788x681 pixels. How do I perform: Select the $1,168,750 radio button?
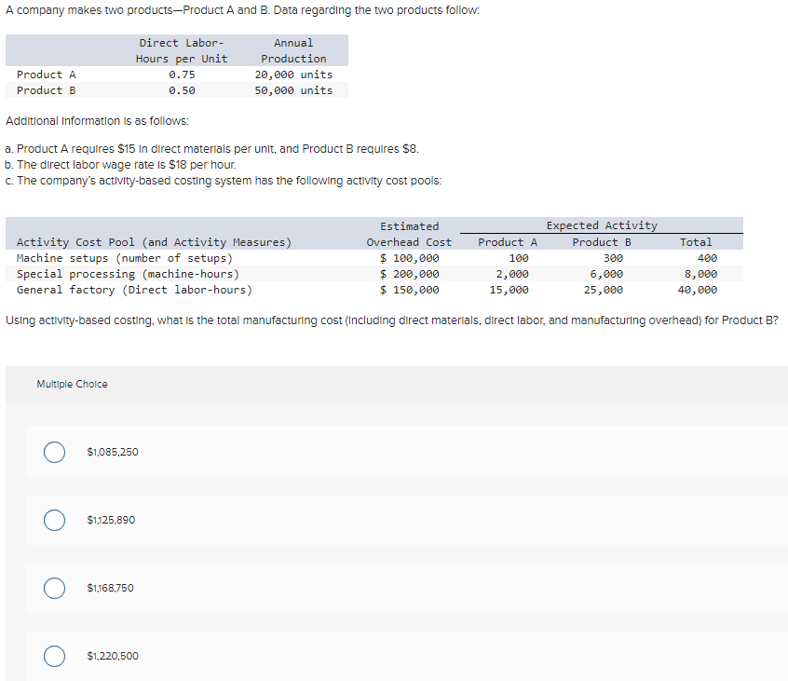pyautogui.click(x=53, y=588)
